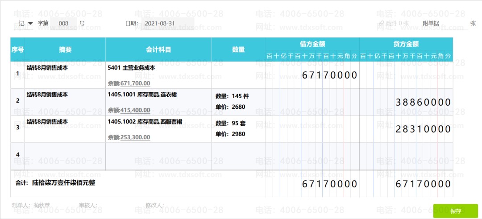Click the debit total 67170000 in 合计 row

click(329, 184)
